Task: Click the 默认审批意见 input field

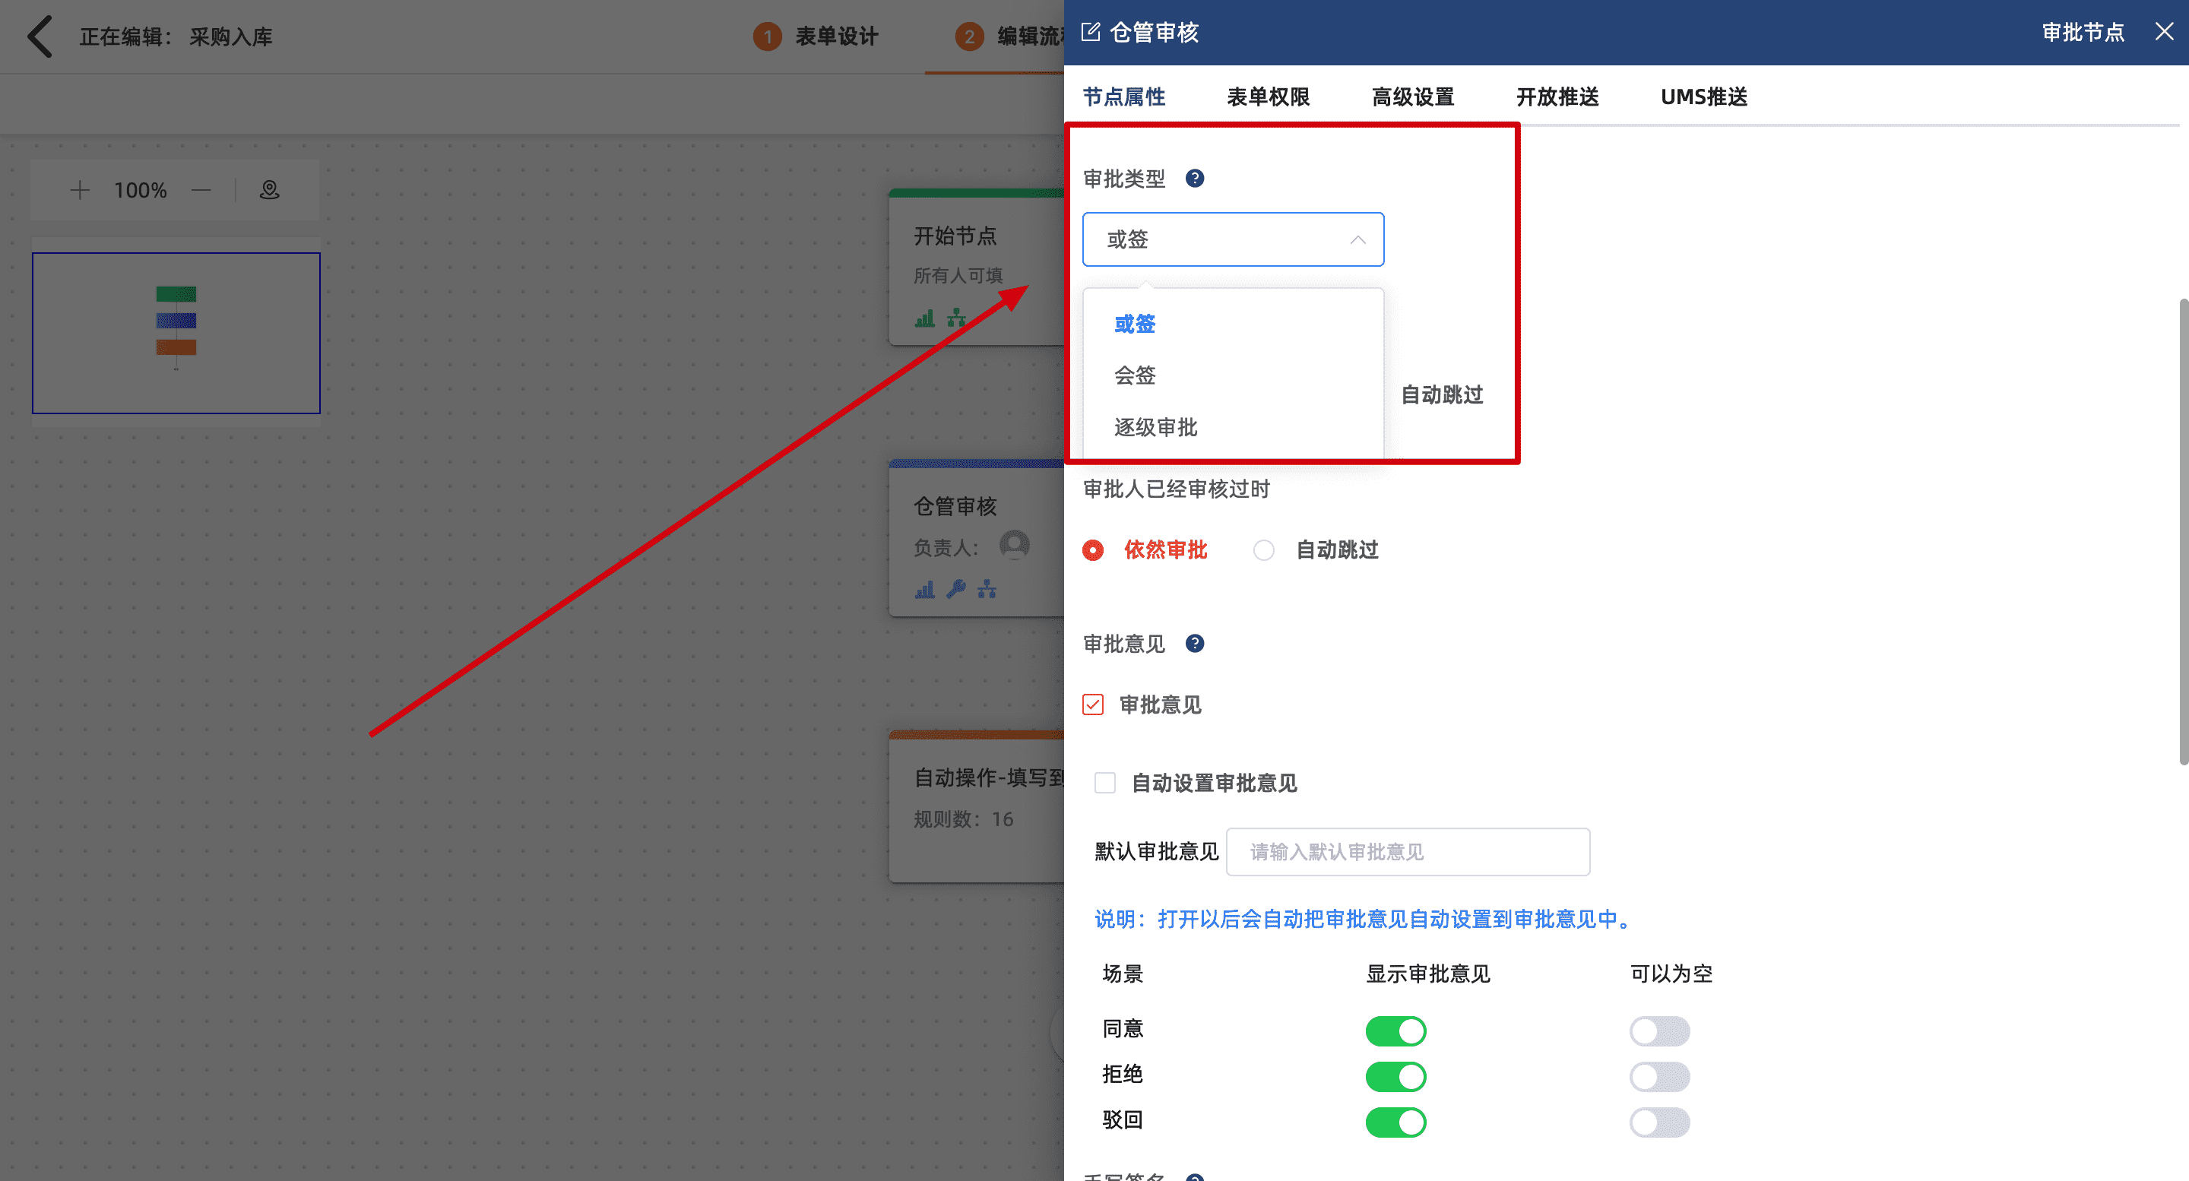Action: pos(1407,851)
